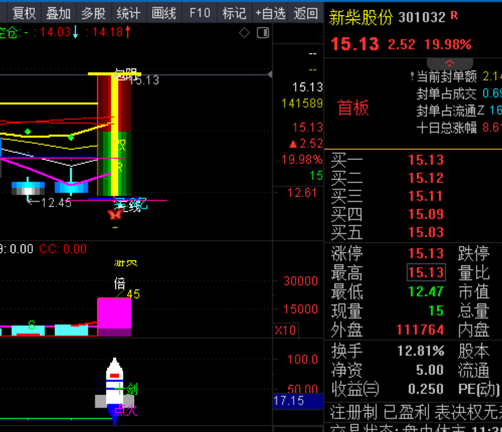Click the red butterfly marker on chart

pyautogui.click(x=115, y=214)
